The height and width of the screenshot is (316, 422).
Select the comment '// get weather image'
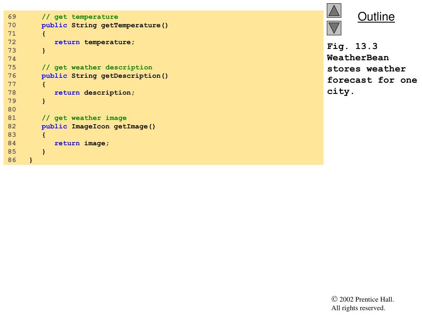(84, 118)
